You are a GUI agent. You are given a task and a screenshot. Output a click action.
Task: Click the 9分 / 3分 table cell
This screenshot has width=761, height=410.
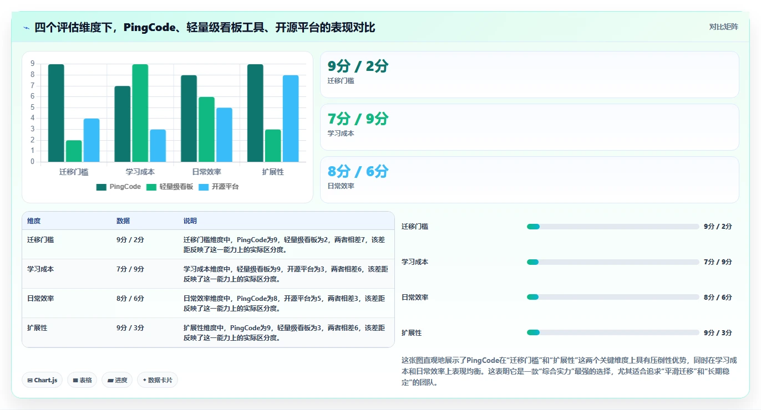130,328
